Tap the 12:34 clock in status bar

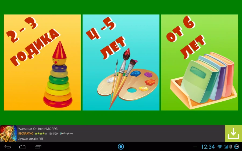point(208,147)
